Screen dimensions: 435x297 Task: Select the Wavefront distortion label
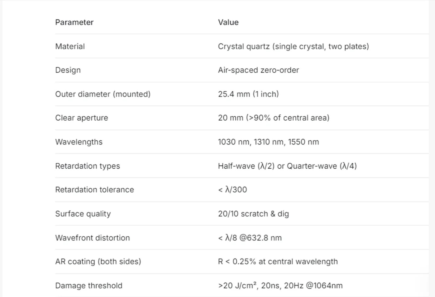[92, 238]
